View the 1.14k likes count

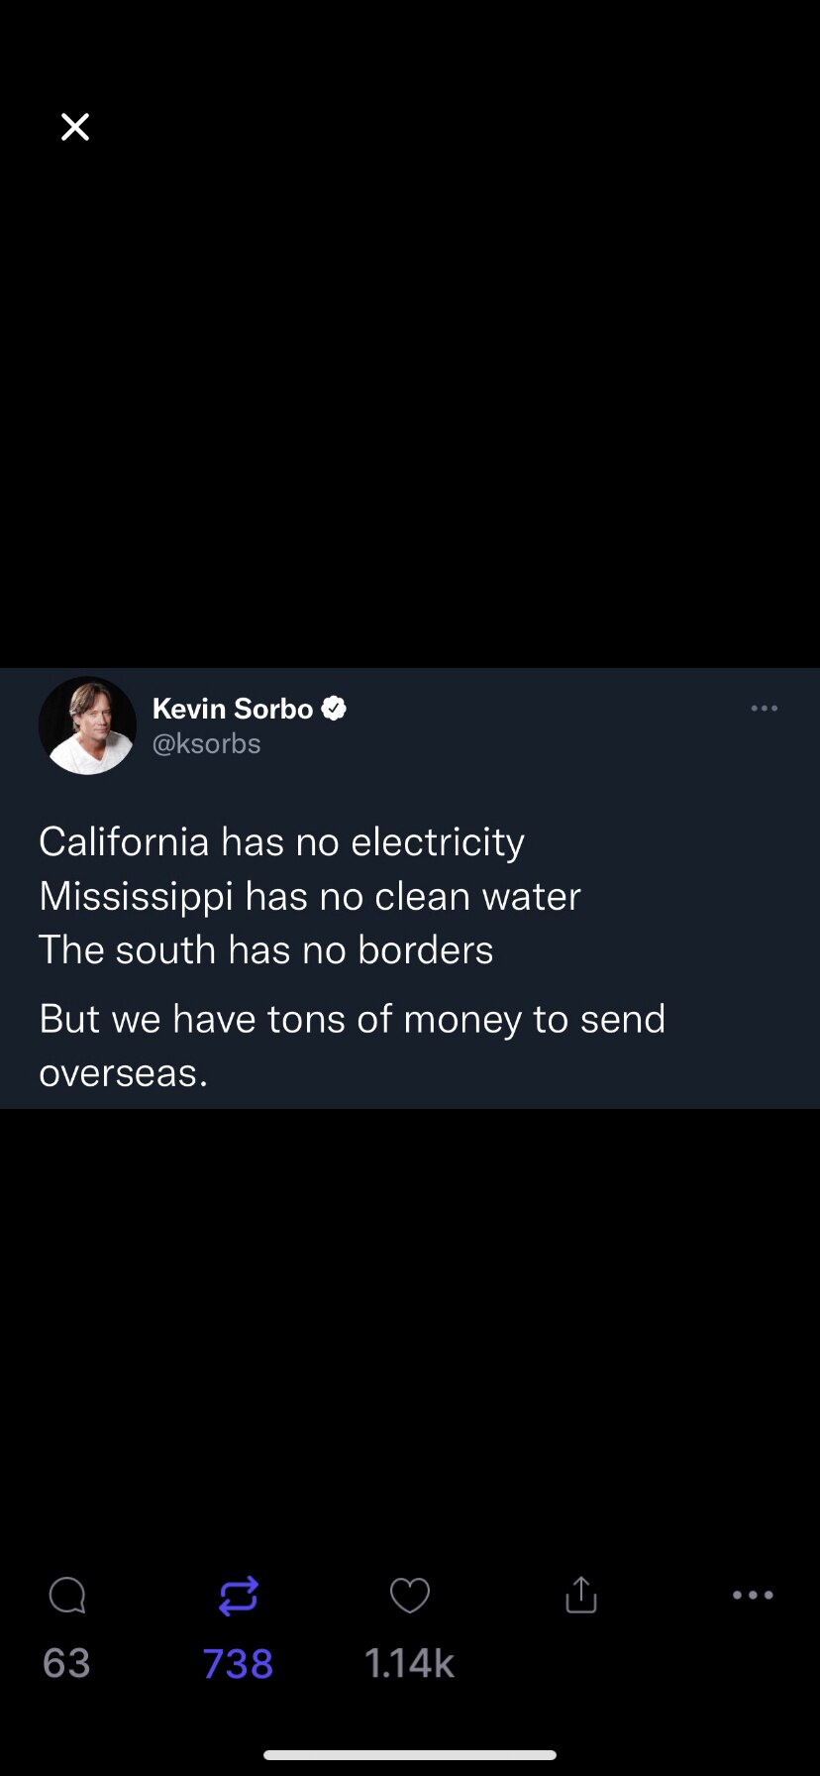click(409, 1663)
